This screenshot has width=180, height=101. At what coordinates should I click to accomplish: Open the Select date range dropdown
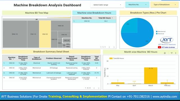[107, 5]
